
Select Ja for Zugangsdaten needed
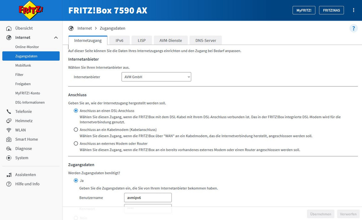pyautogui.click(x=76, y=180)
